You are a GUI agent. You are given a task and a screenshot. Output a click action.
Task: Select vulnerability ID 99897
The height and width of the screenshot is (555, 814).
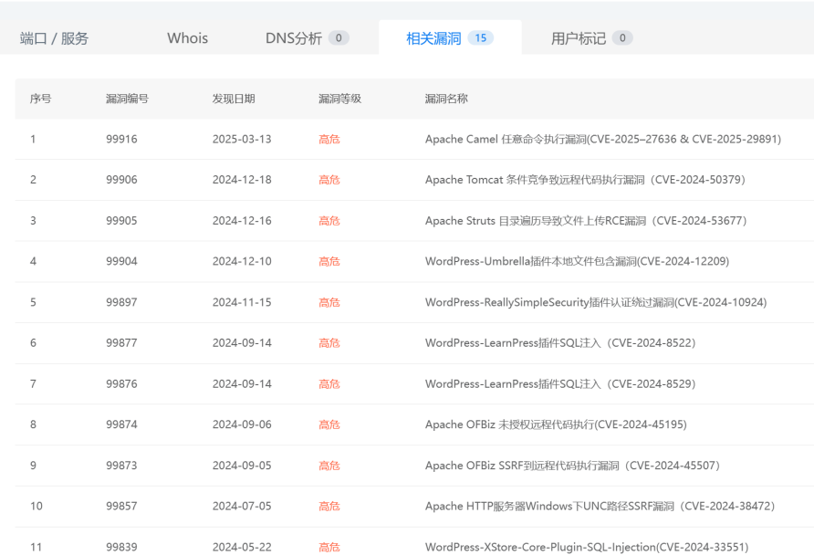click(121, 302)
